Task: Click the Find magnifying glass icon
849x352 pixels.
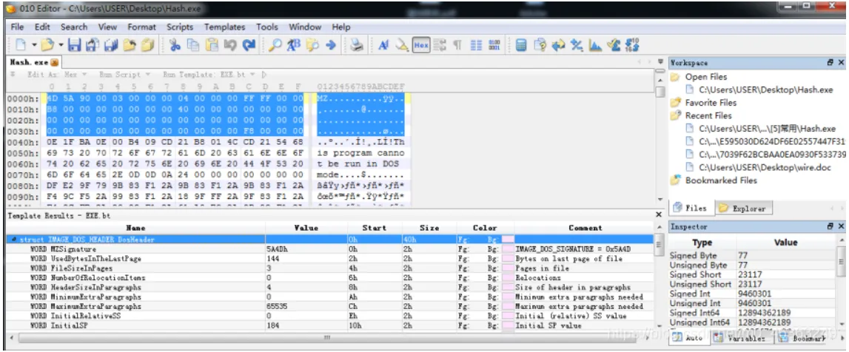Action: pyautogui.click(x=275, y=45)
